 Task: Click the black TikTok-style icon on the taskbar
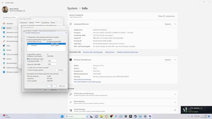[131, 116]
